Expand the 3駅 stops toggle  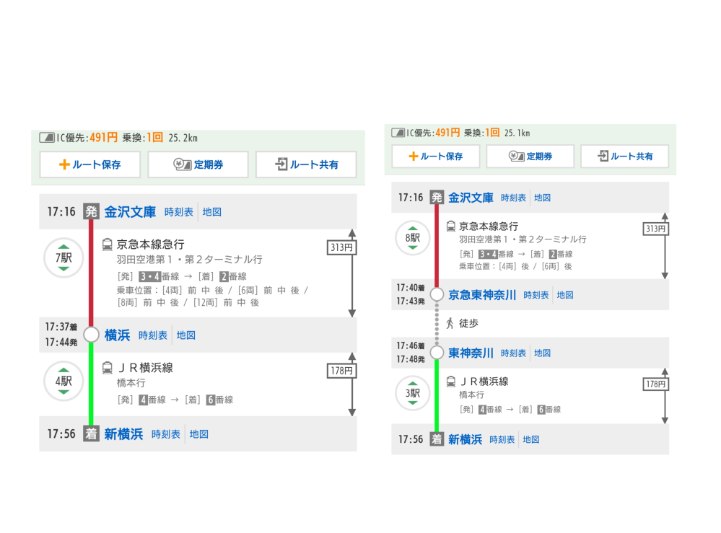[412, 393]
